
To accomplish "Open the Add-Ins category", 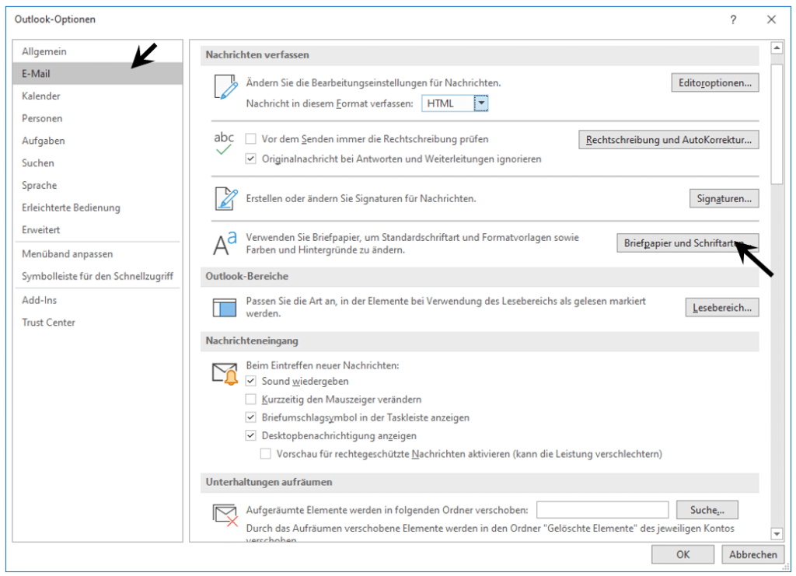I will point(97,300).
